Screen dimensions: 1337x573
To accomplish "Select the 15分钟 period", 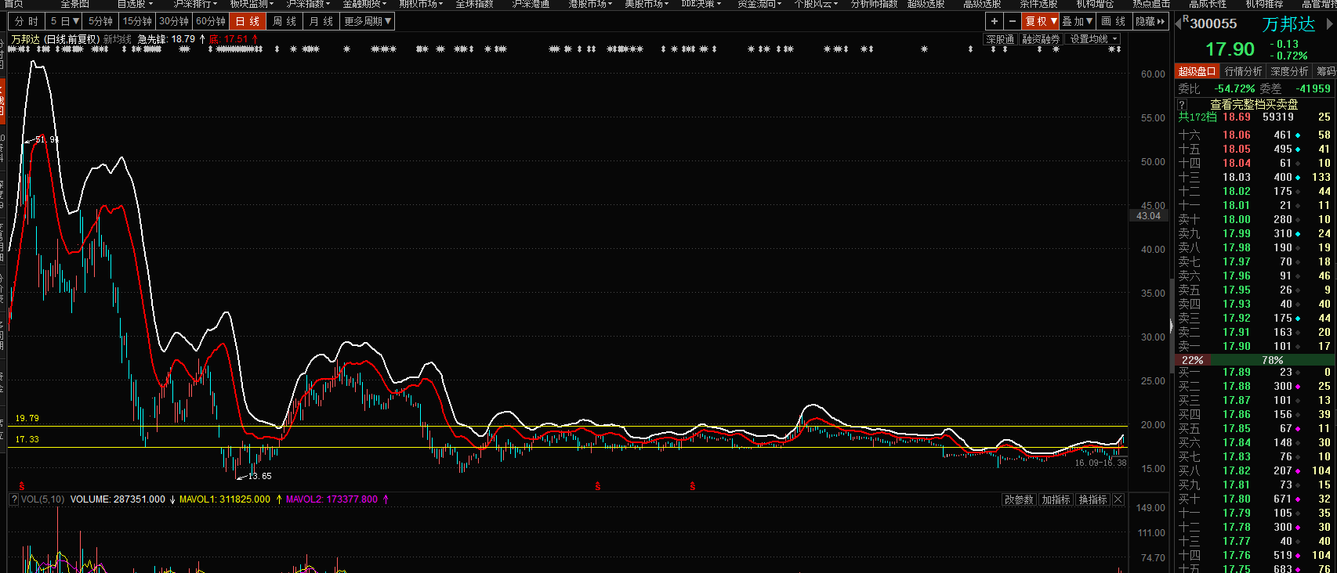I will pos(137,21).
